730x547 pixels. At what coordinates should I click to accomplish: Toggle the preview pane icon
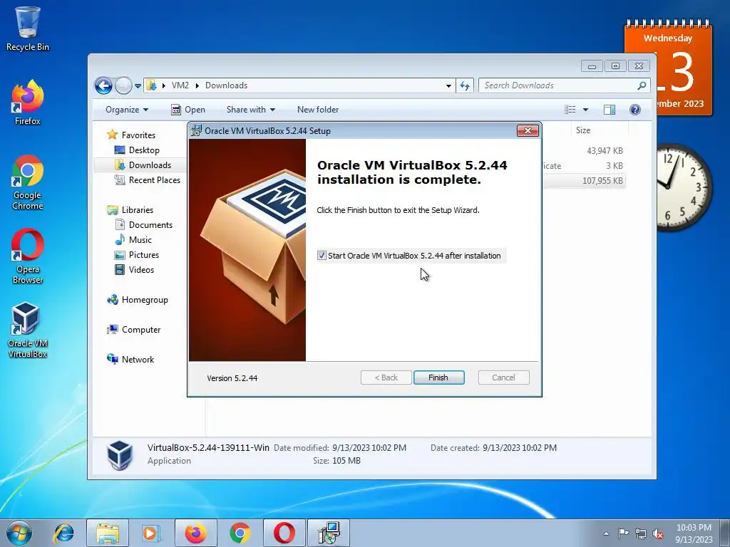[610, 110]
